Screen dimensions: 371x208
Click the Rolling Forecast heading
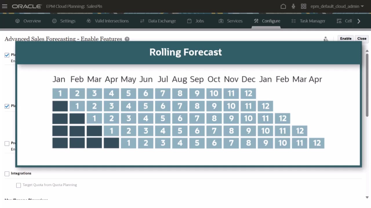click(x=185, y=52)
